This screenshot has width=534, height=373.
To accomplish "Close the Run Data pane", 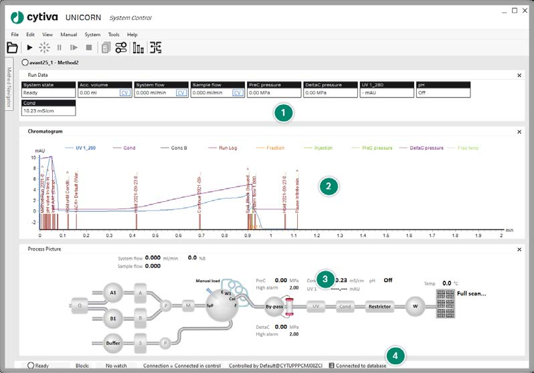I will point(519,76).
